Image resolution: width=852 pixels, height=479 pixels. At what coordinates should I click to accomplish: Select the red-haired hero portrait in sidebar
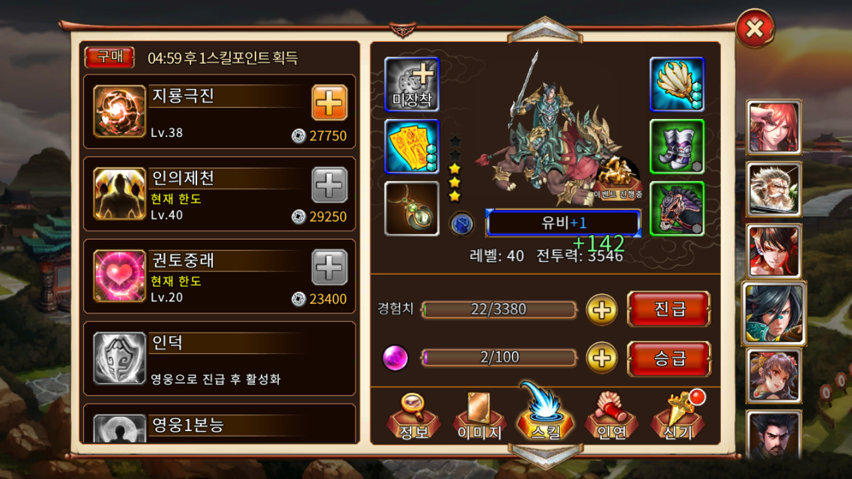(774, 128)
